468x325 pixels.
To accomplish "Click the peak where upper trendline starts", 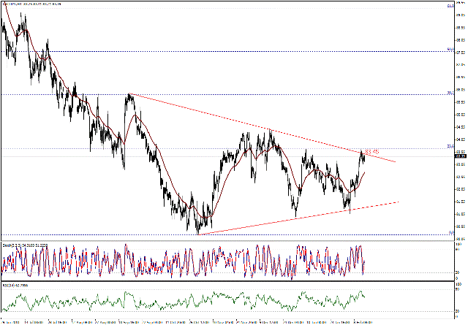I will (129, 94).
